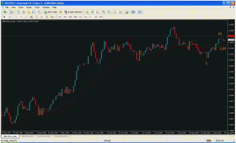Image resolution: width=236 pixels, height=143 pixels.
Task: Expand the Templates dropdown arrow
Action: click(142, 12)
